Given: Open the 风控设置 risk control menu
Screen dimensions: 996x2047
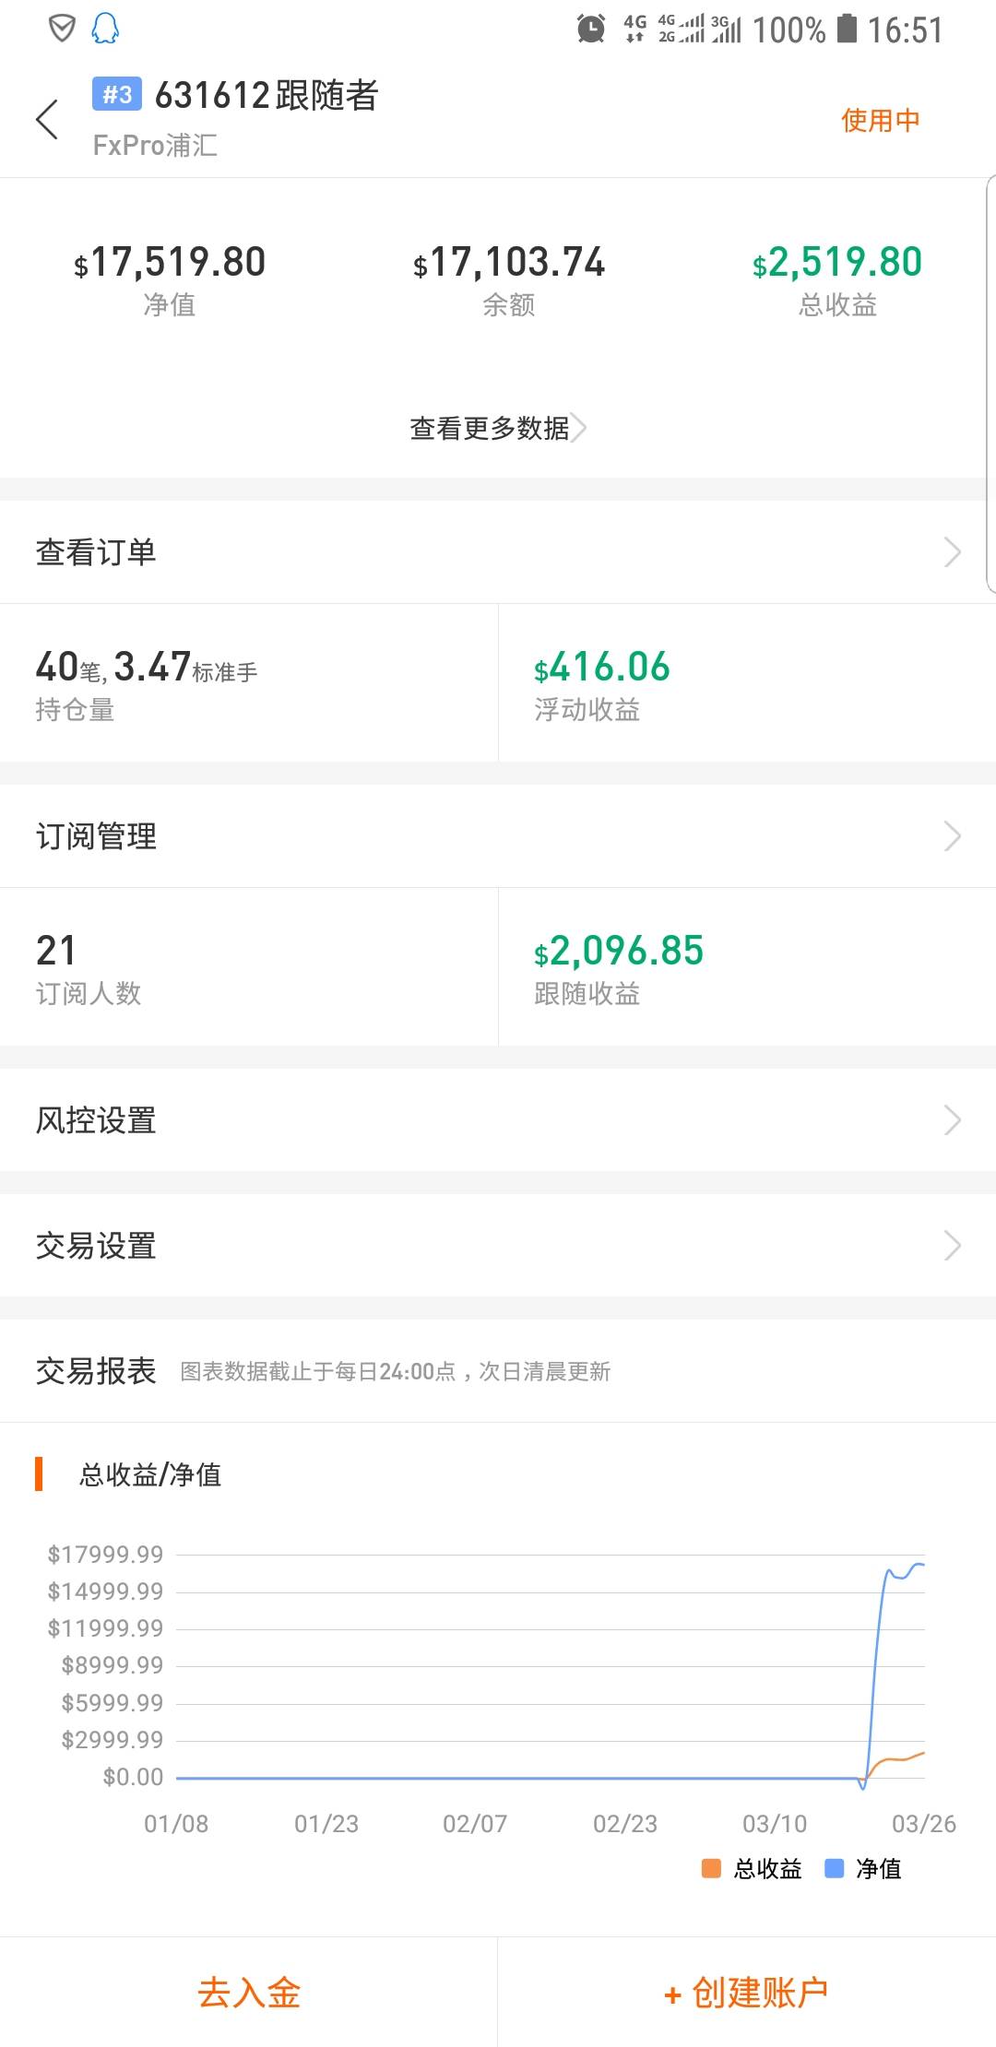Looking at the screenshot, I should [498, 1120].
